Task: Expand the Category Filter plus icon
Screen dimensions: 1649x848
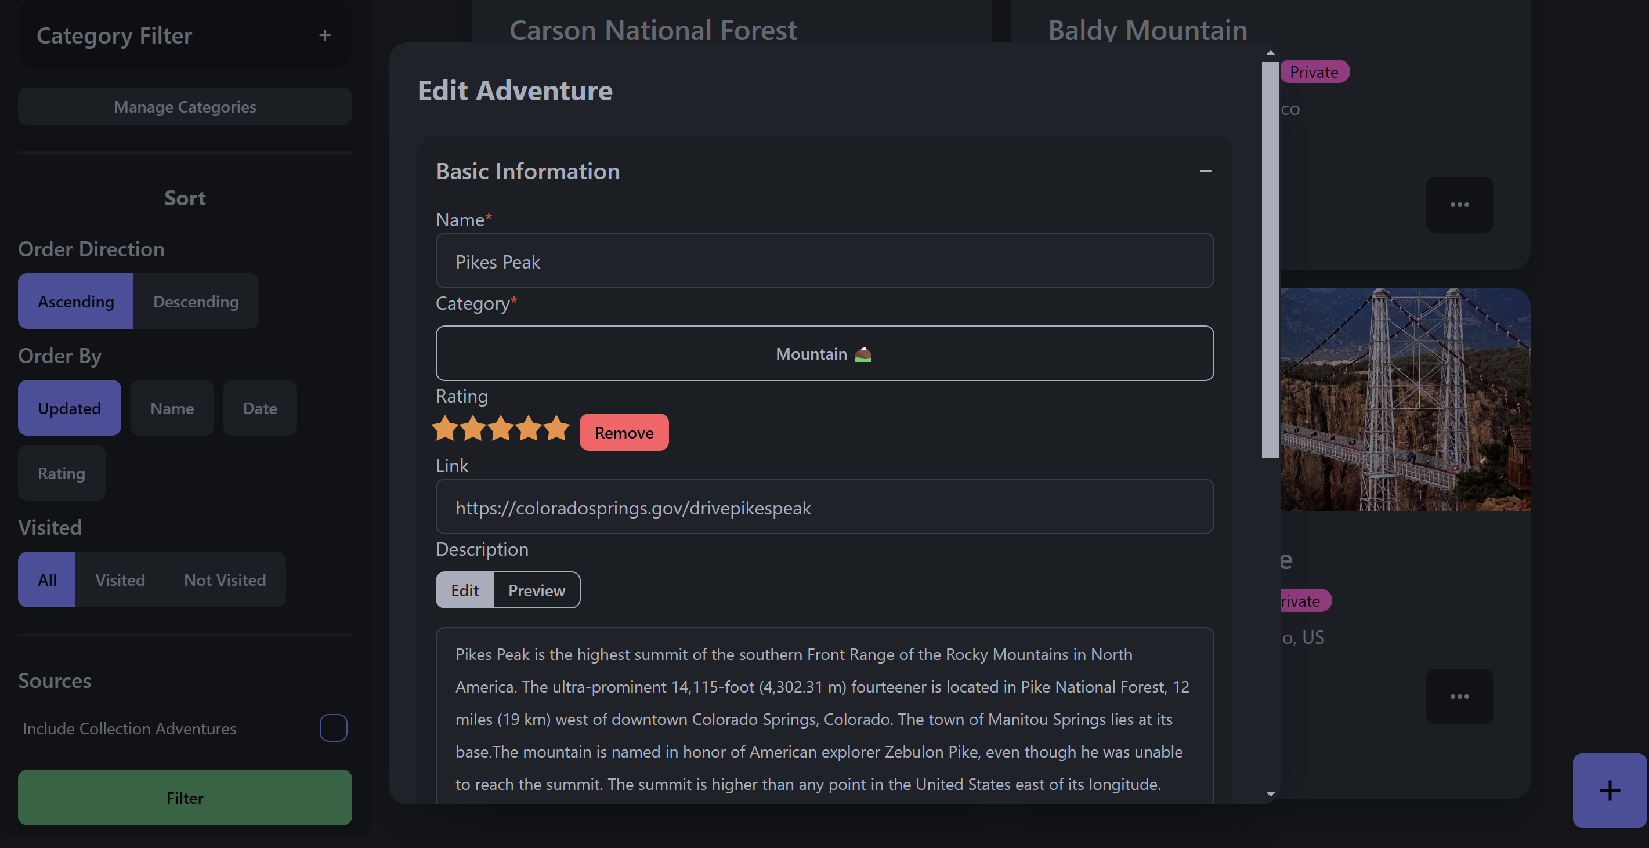Action: [x=324, y=35]
